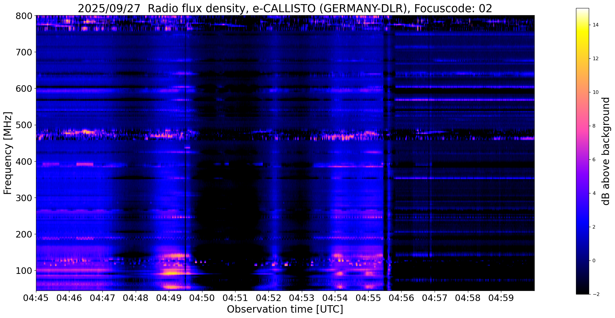Click the 04:55 time tick label
This screenshot has height=318, width=615.
[x=369, y=298]
